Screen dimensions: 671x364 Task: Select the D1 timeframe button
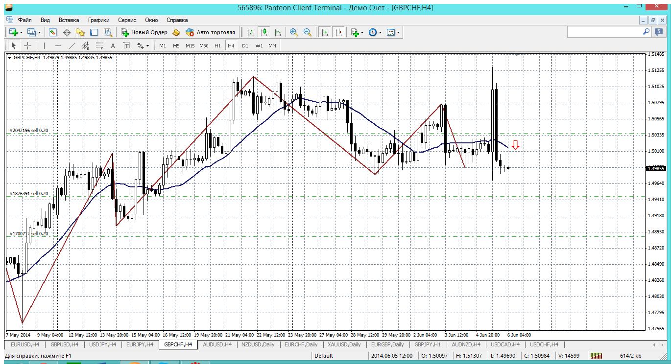tap(245, 45)
